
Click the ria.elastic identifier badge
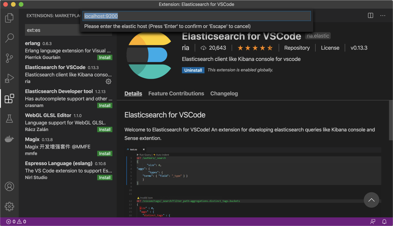318,36
